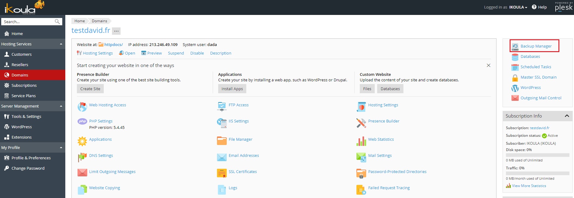Go to Home in the left sidebar
Viewport: 574px width, 198px height.
(x=33, y=34)
